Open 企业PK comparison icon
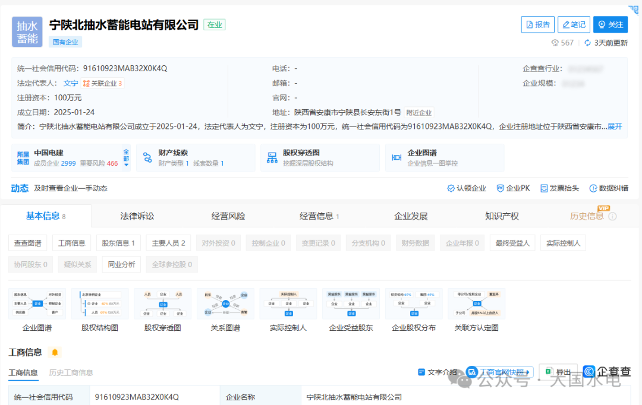 coord(501,188)
